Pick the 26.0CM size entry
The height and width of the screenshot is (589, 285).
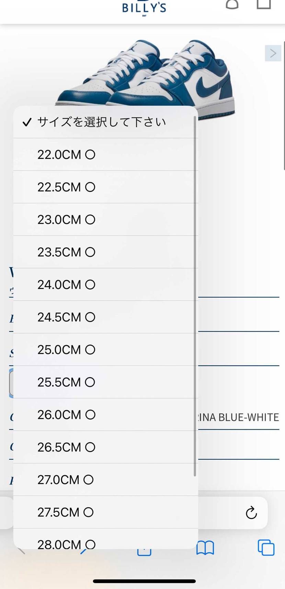click(106, 415)
